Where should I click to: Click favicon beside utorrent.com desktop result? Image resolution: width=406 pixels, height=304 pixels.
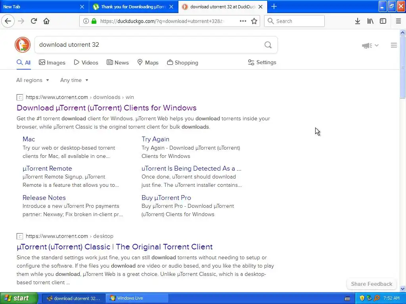[20, 236]
